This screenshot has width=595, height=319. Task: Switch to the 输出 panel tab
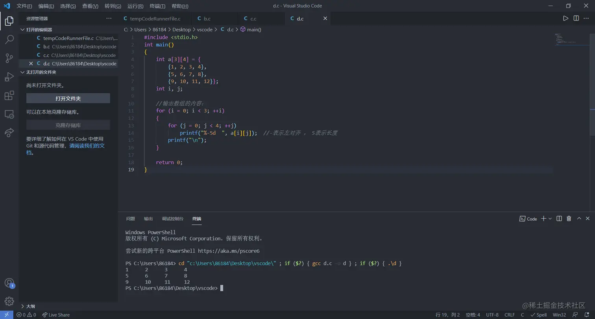point(148,219)
